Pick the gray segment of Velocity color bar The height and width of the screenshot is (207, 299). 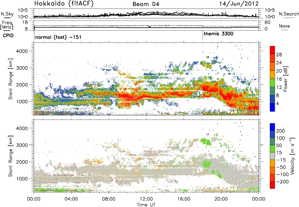(x=272, y=156)
